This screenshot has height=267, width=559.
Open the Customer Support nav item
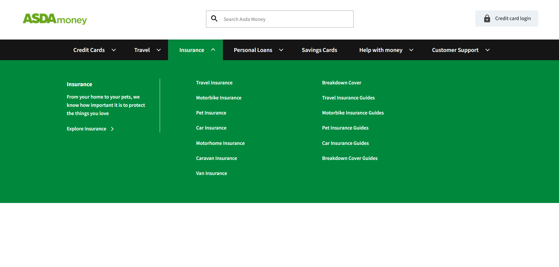[x=455, y=50]
